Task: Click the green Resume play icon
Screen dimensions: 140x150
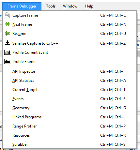Action: click(8, 33)
